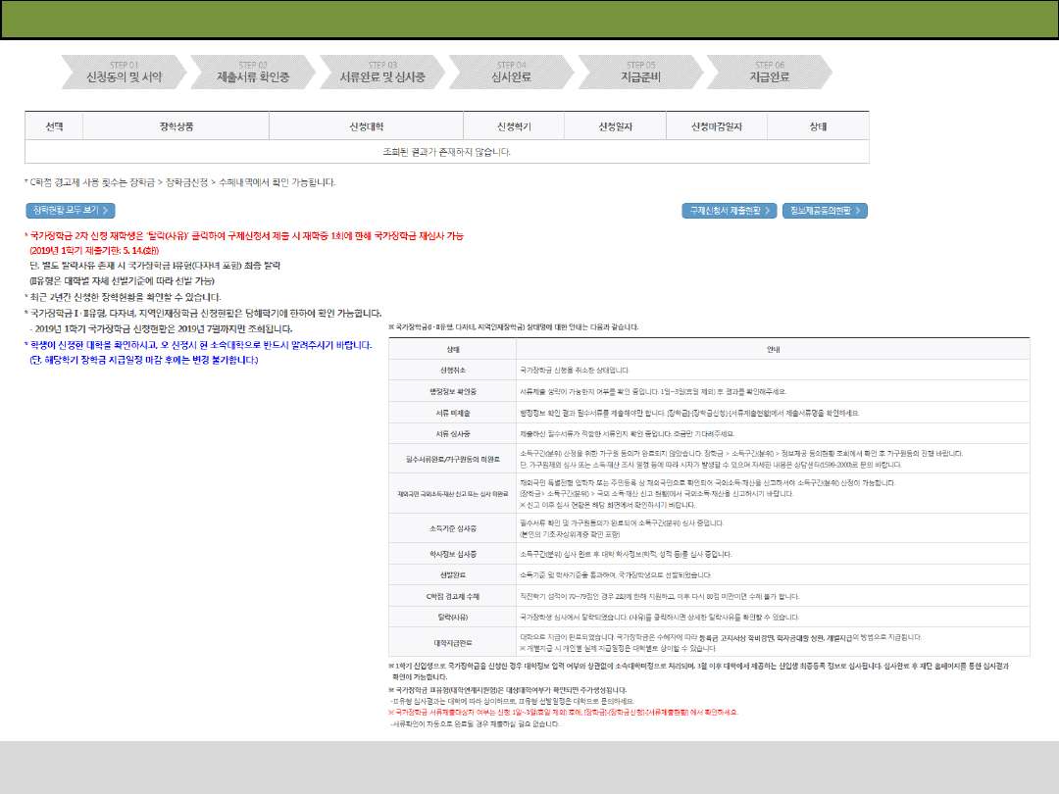
Task: Click the empty results row message
Action: [x=446, y=152]
